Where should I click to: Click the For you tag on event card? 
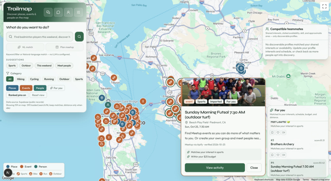coord(231,101)
